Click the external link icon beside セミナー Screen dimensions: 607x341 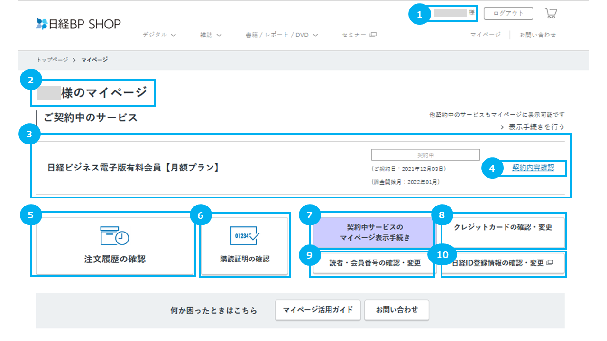tap(373, 35)
